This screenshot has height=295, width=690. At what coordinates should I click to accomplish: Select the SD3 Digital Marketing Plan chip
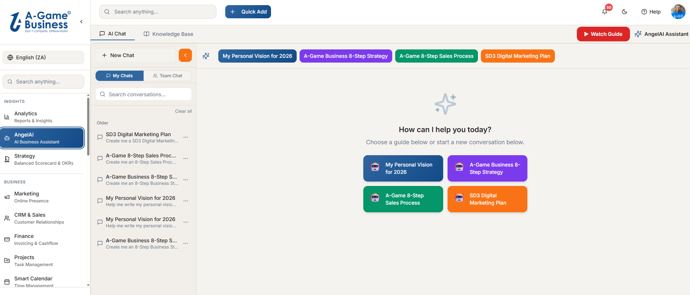518,56
